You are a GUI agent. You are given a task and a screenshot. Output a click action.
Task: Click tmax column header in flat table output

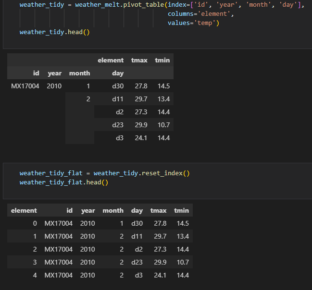coord(158,210)
